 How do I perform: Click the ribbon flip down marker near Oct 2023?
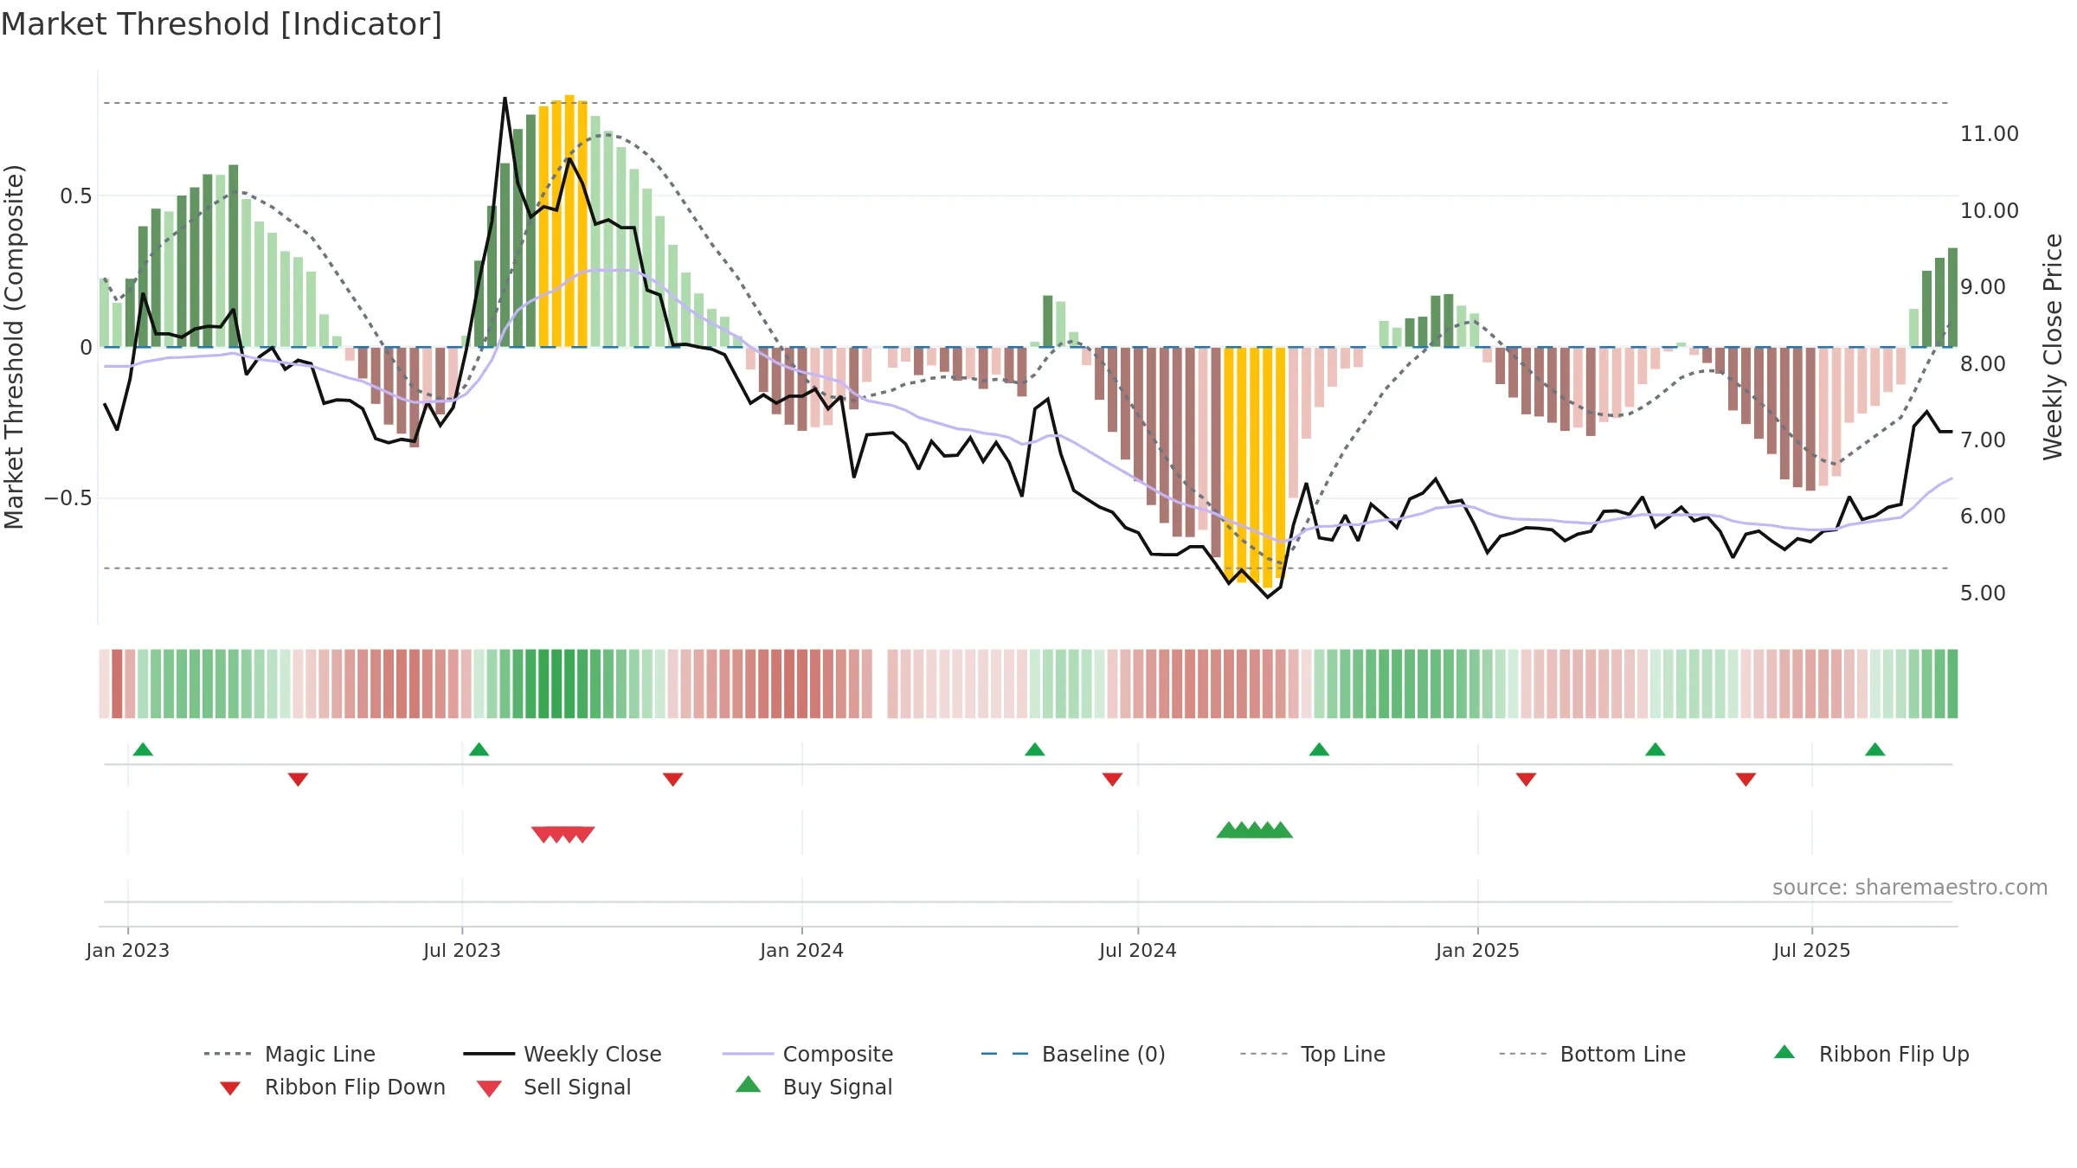672,780
